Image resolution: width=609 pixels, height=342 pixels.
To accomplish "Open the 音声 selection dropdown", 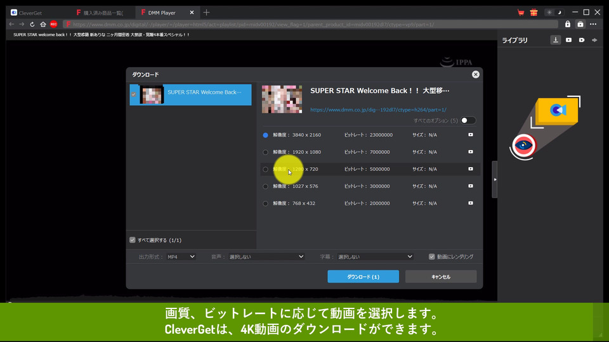I will tap(266, 256).
